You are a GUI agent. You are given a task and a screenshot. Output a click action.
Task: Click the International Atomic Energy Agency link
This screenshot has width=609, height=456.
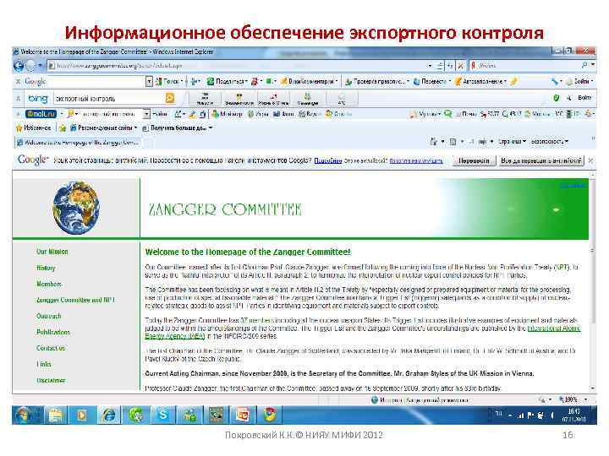coord(554,328)
